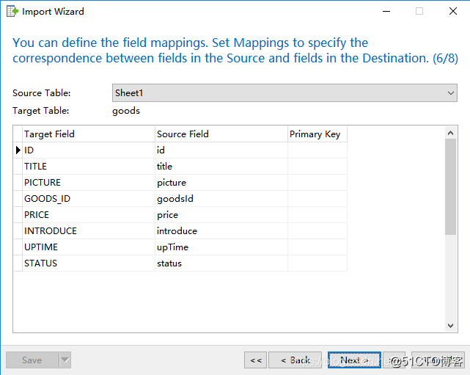The width and height of the screenshot is (470, 375).
Task: Click the source field cell 'status'
Action: pyautogui.click(x=221, y=263)
